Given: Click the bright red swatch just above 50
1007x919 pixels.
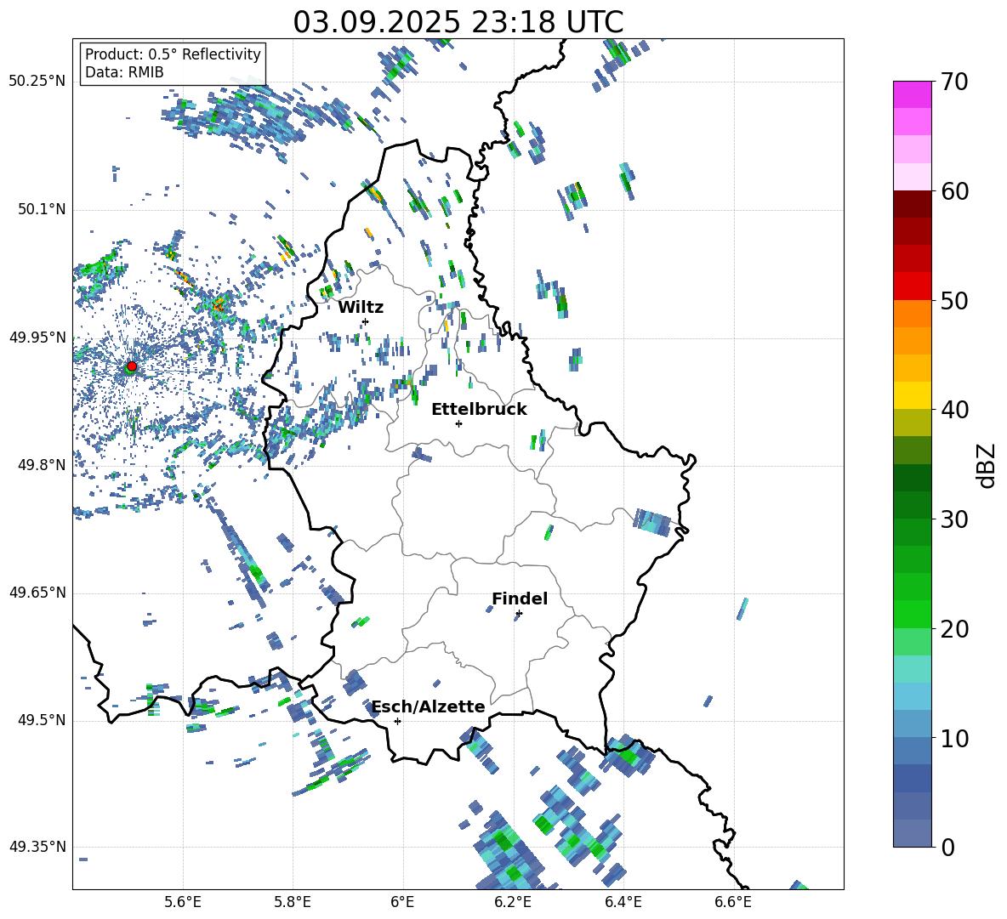Looking at the screenshot, I should tap(913, 286).
